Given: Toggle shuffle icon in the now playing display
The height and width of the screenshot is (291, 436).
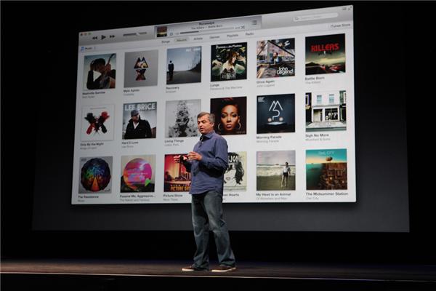Looking at the screenshot, I should point(243,28).
